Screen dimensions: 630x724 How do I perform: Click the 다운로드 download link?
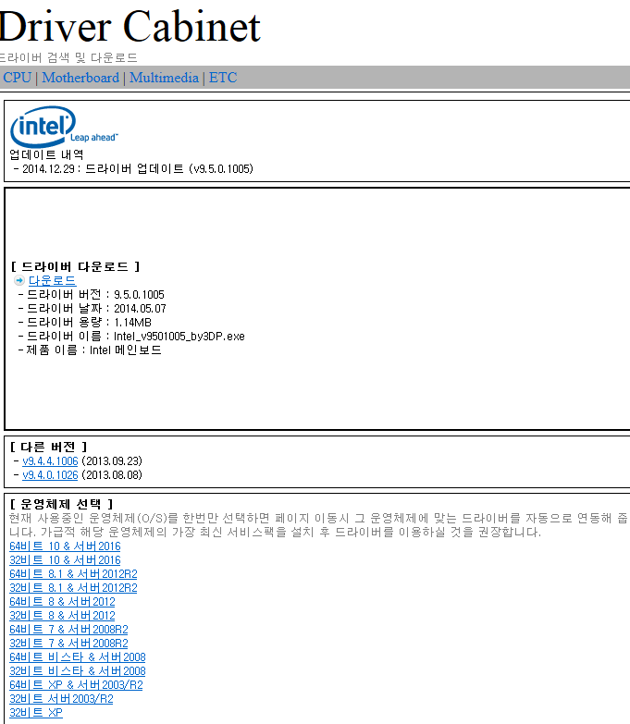tap(52, 280)
